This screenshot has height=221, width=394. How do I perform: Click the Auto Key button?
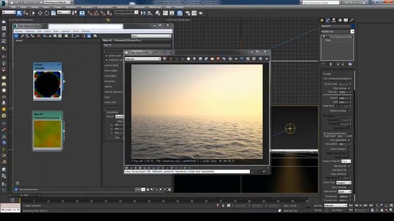[x=318, y=206]
